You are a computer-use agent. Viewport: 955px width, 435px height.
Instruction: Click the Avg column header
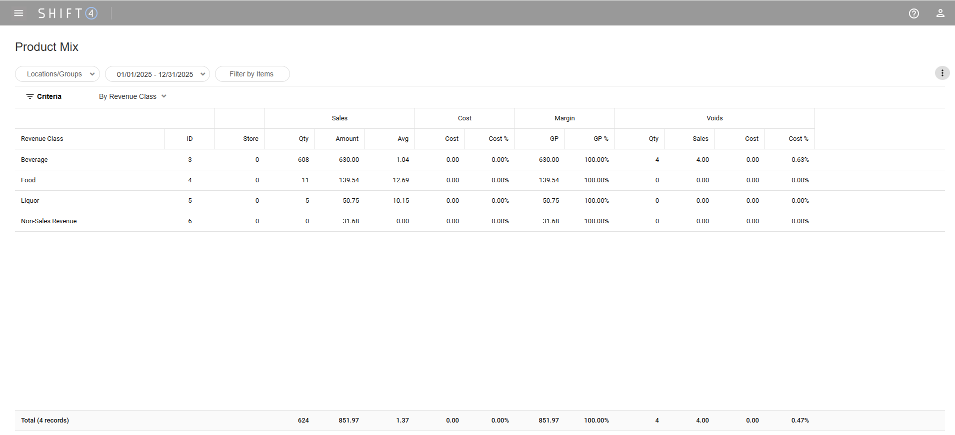coord(402,139)
